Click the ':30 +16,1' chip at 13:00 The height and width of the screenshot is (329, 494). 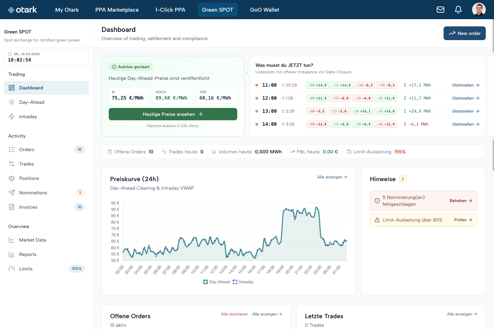362,111
